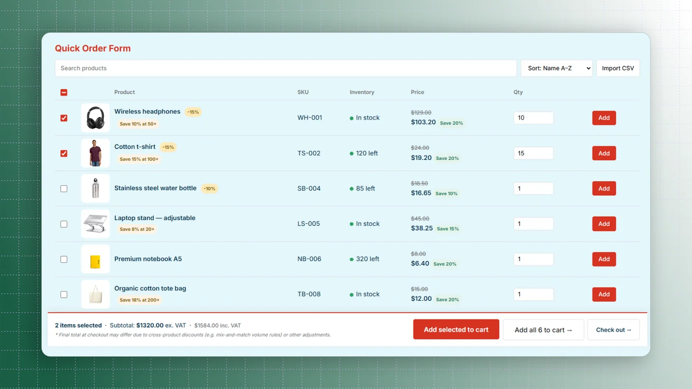Check the Organic cotton tote bag checkbox
The image size is (692, 389).
click(64, 294)
